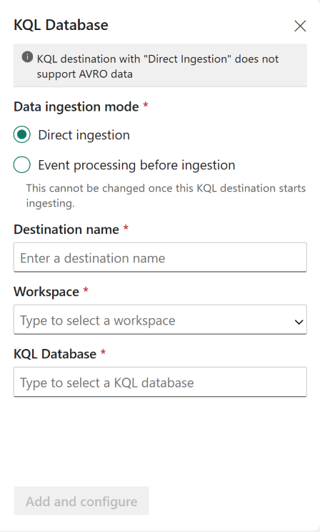Click 'Event processing before ingestion' label text
This screenshot has height=532, width=320.
[136, 165]
